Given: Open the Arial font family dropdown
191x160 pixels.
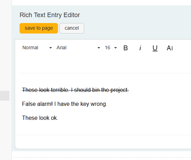Looking at the screenshot, I should (78, 48).
